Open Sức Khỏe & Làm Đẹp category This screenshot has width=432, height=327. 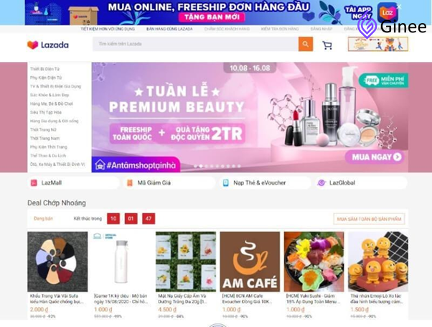[x=50, y=95]
